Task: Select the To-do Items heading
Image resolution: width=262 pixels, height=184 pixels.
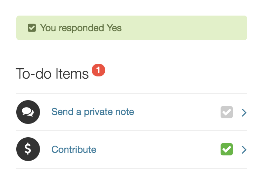Action: pyautogui.click(x=52, y=74)
